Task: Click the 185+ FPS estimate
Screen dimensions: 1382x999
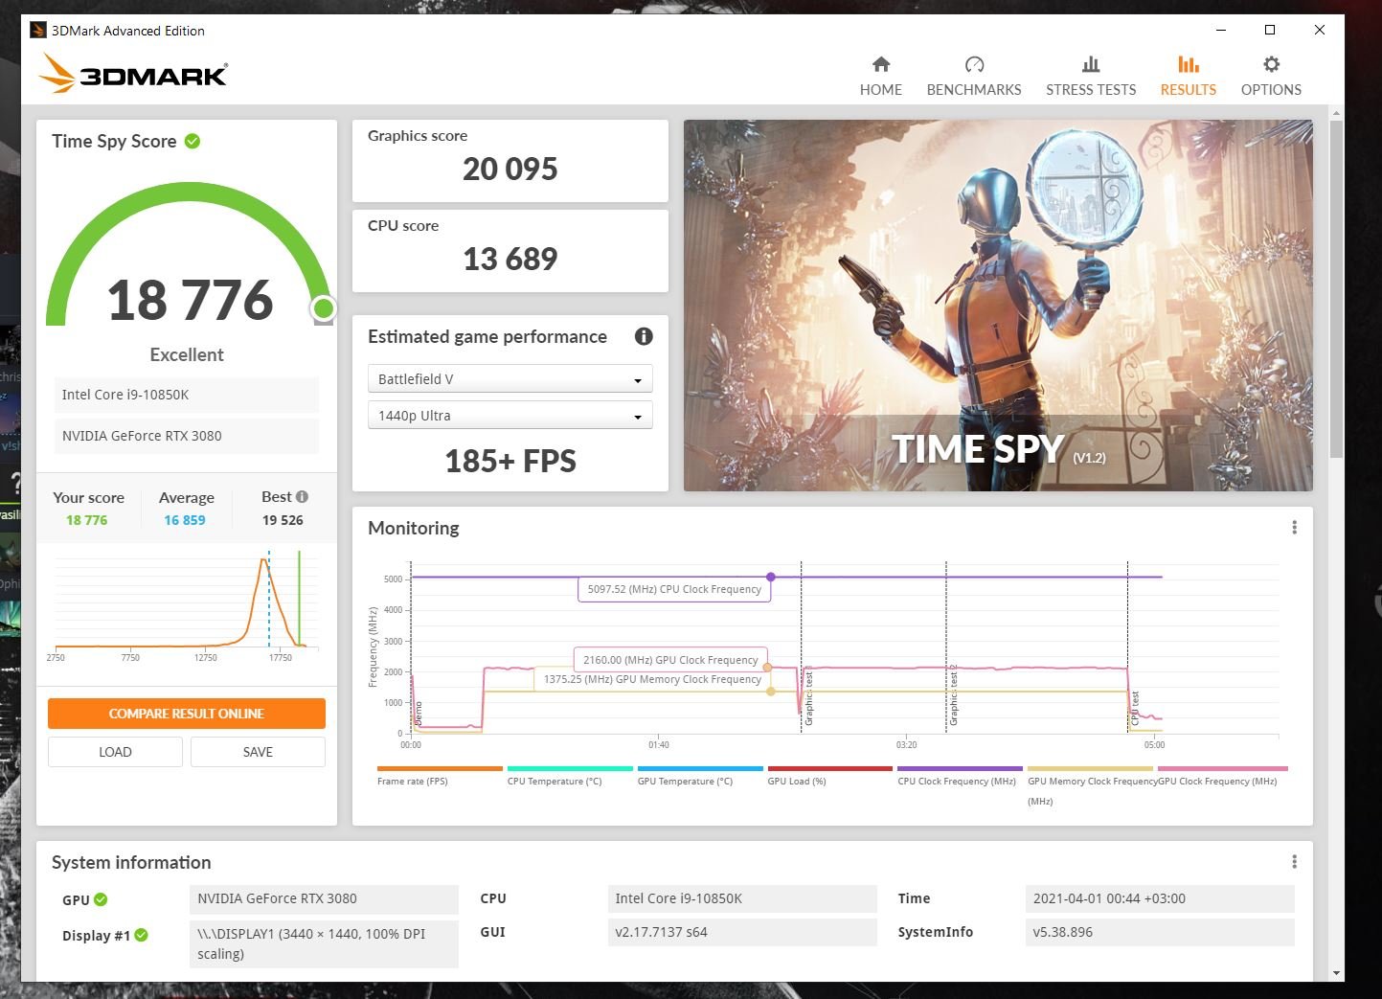Action: [x=510, y=461]
